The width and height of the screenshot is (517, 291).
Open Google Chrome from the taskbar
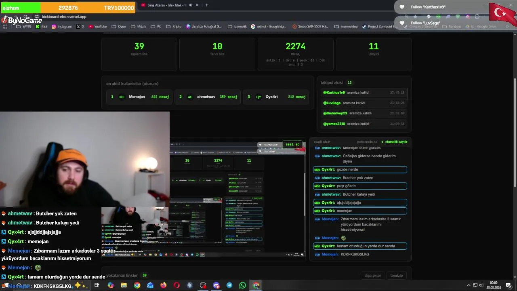(137, 285)
